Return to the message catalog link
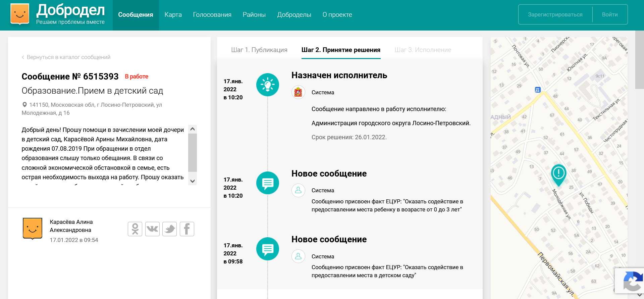The height and width of the screenshot is (299, 644). (x=68, y=57)
